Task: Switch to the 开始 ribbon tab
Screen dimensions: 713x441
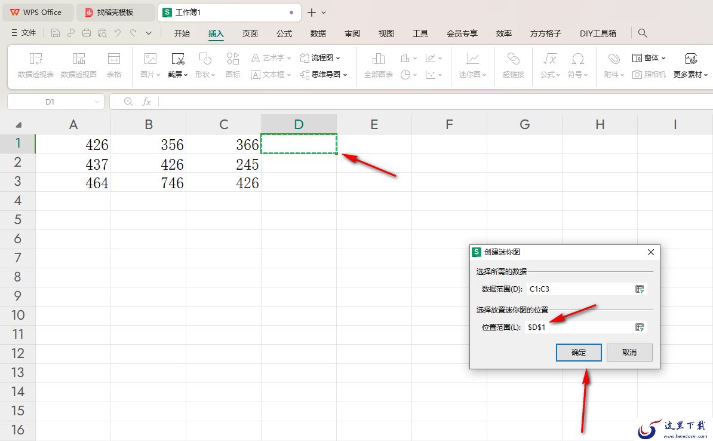Action: (x=182, y=33)
